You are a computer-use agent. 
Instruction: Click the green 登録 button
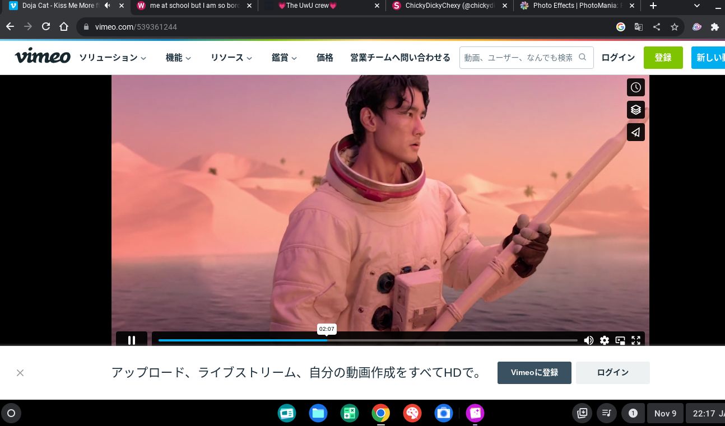663,58
